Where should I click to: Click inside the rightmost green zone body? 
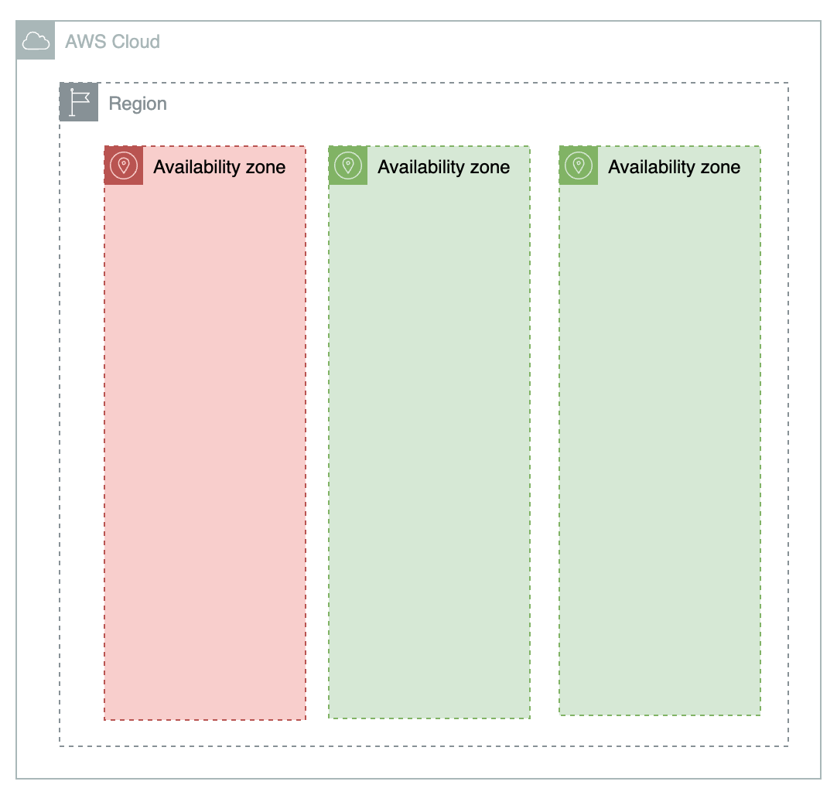(660, 449)
